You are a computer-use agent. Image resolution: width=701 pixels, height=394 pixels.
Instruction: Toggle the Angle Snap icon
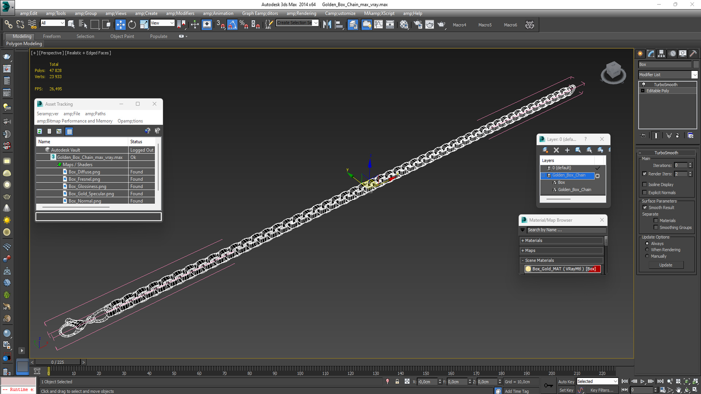(232, 25)
